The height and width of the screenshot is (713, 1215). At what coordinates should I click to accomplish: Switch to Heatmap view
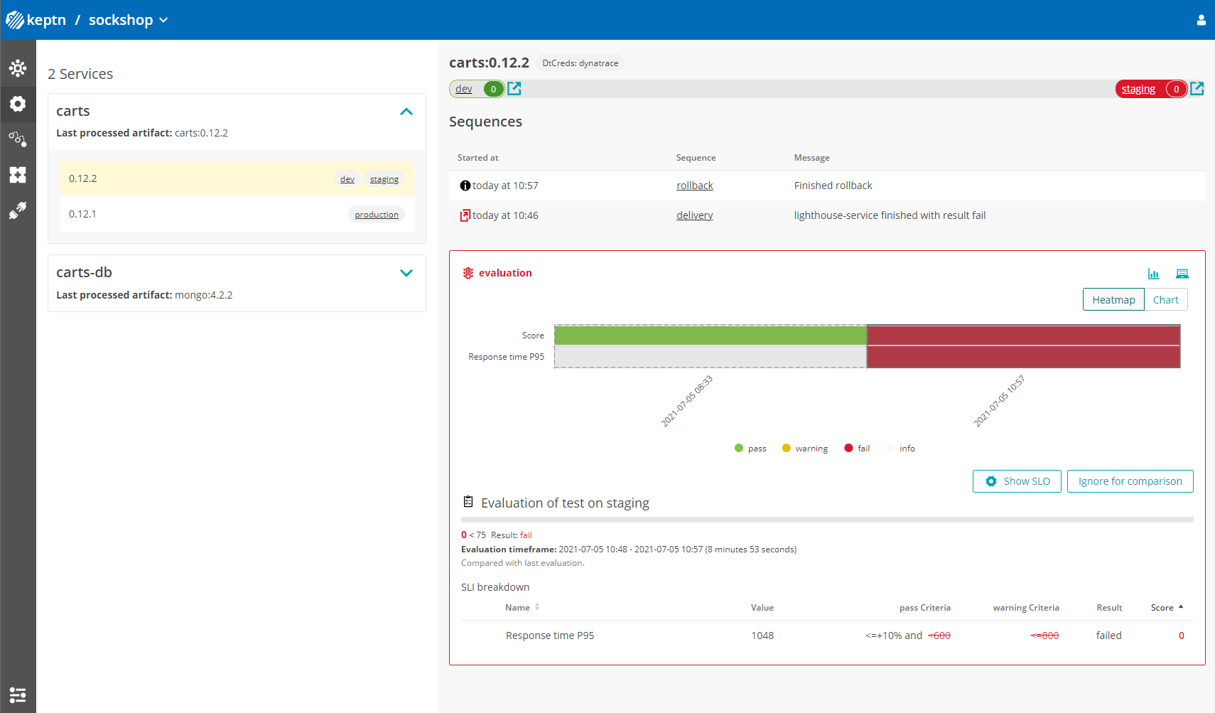(1113, 300)
